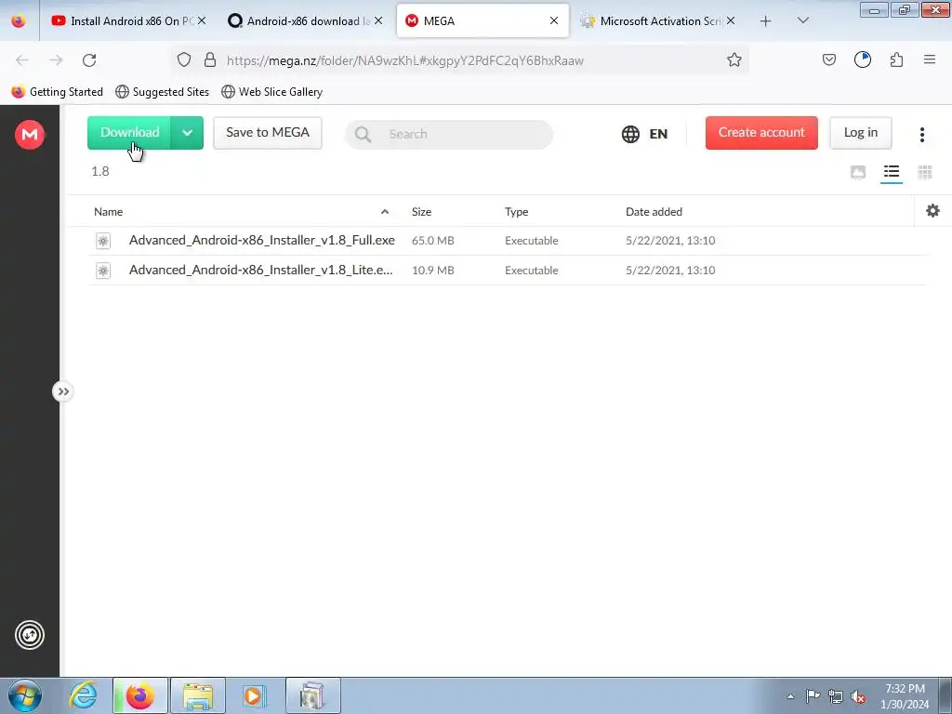Switch to media thumbnail view
952x714 pixels.
click(x=858, y=172)
